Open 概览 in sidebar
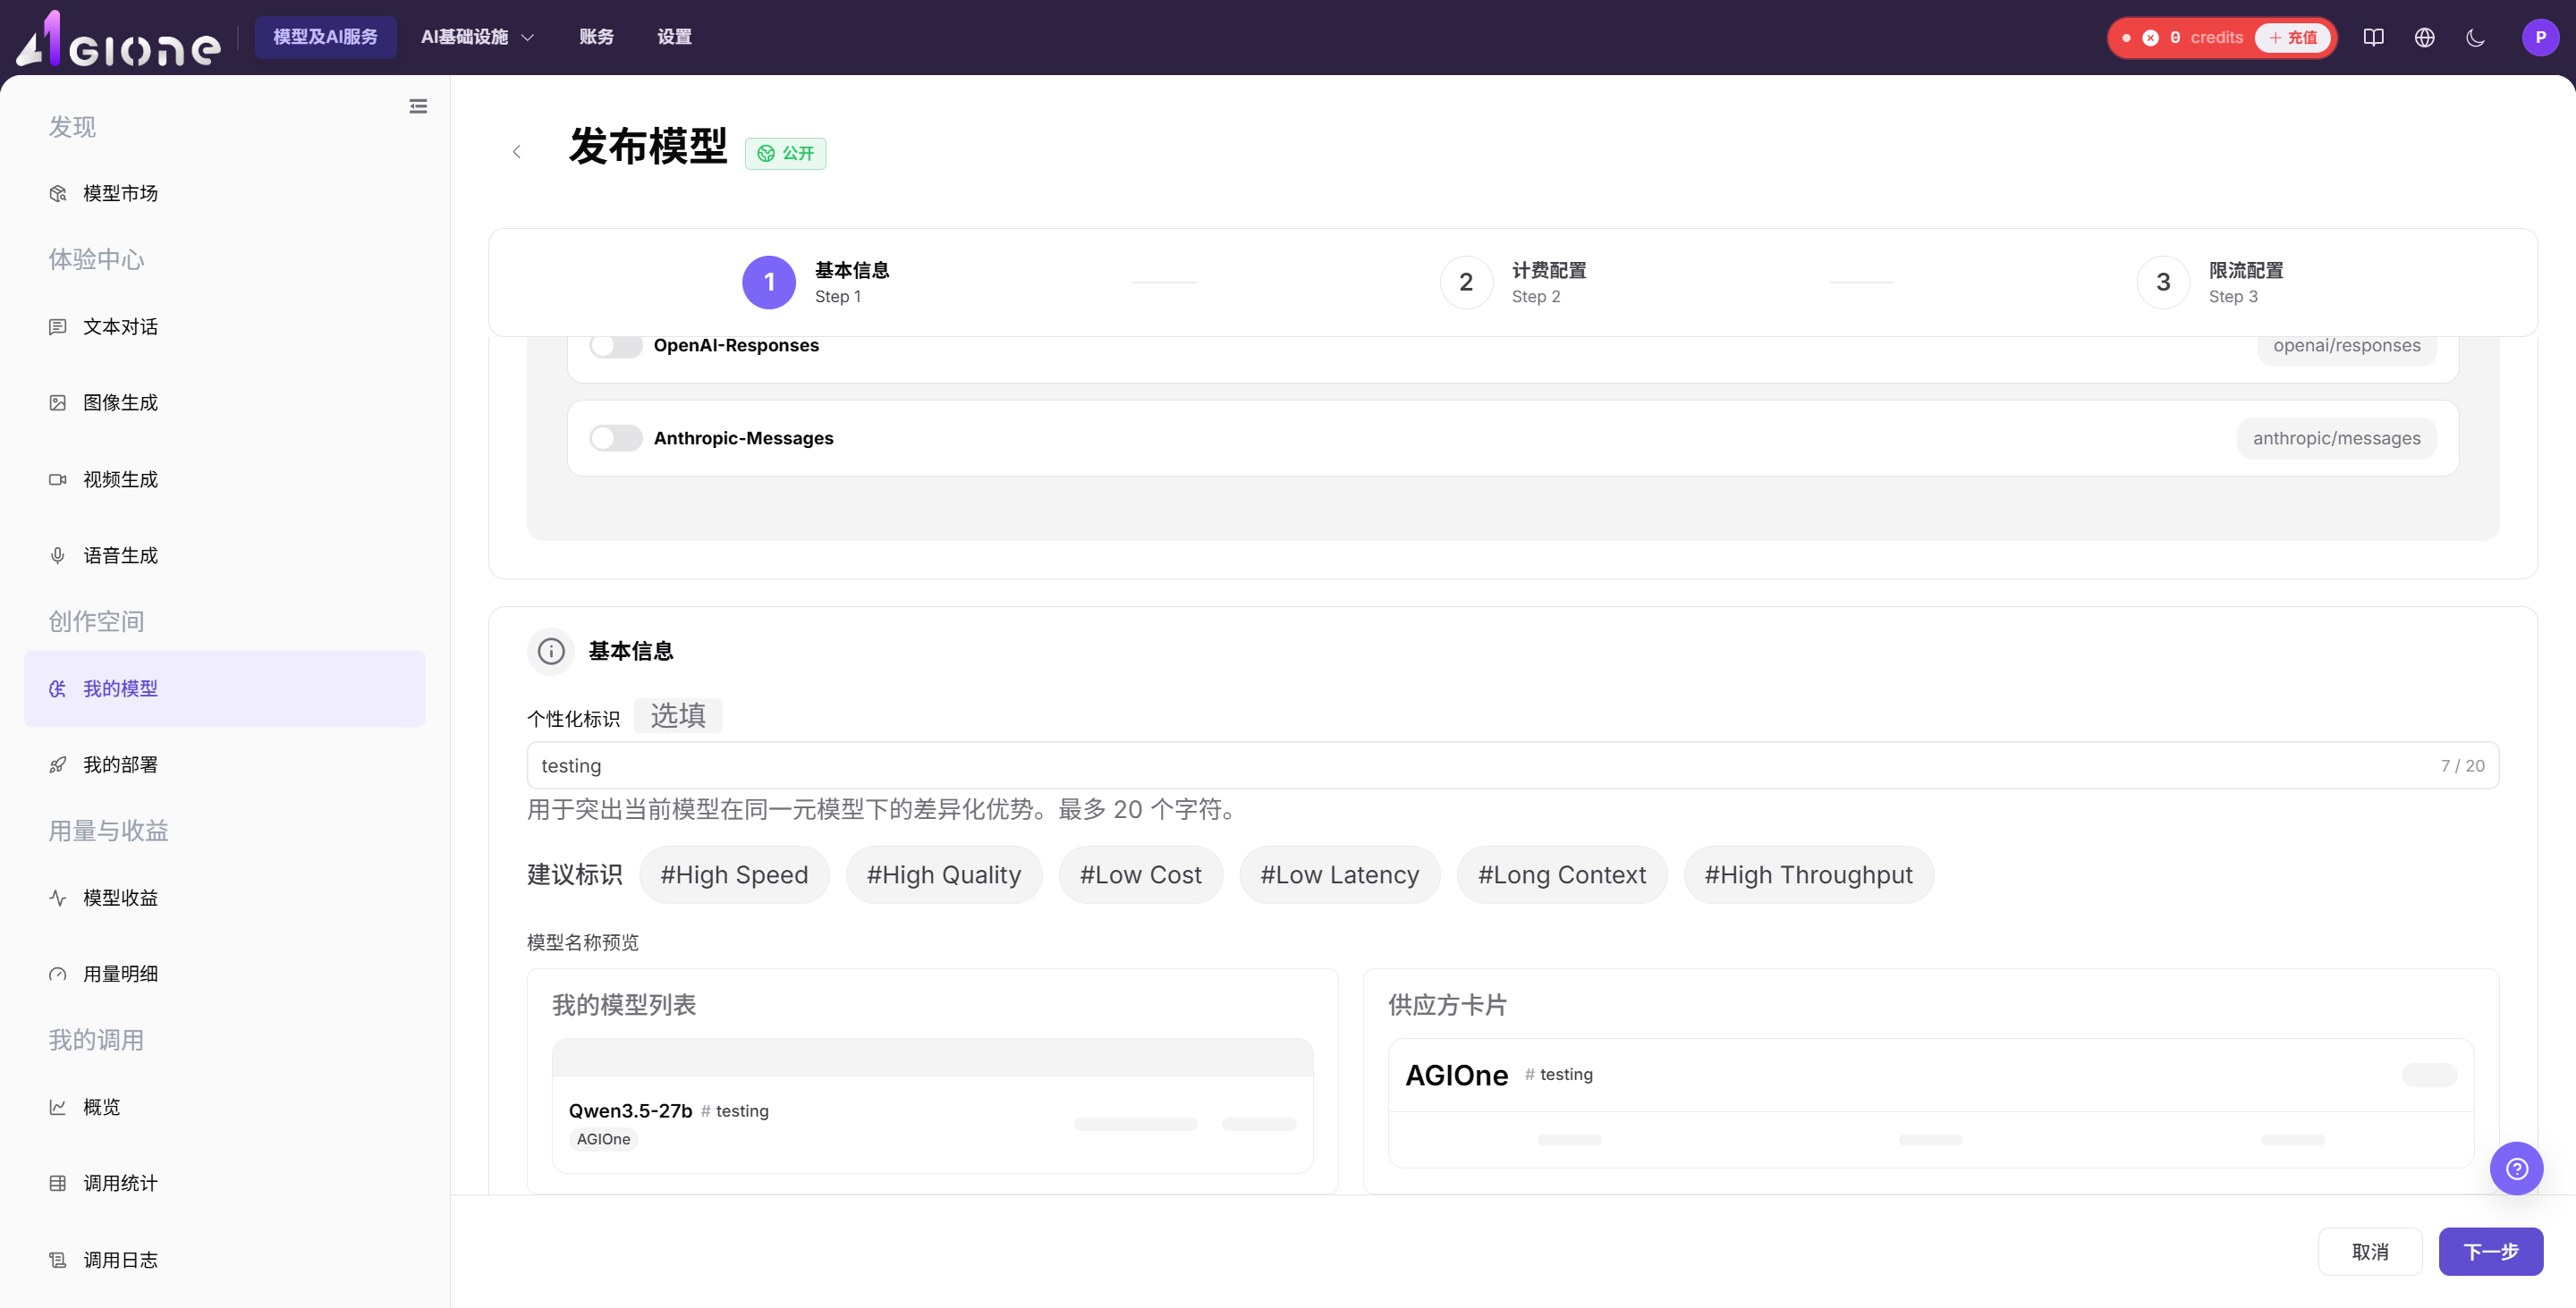This screenshot has width=2576, height=1308. pos(225,1107)
